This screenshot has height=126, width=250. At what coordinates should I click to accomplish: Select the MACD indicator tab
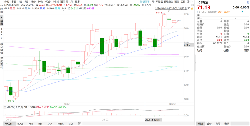coord(8,124)
